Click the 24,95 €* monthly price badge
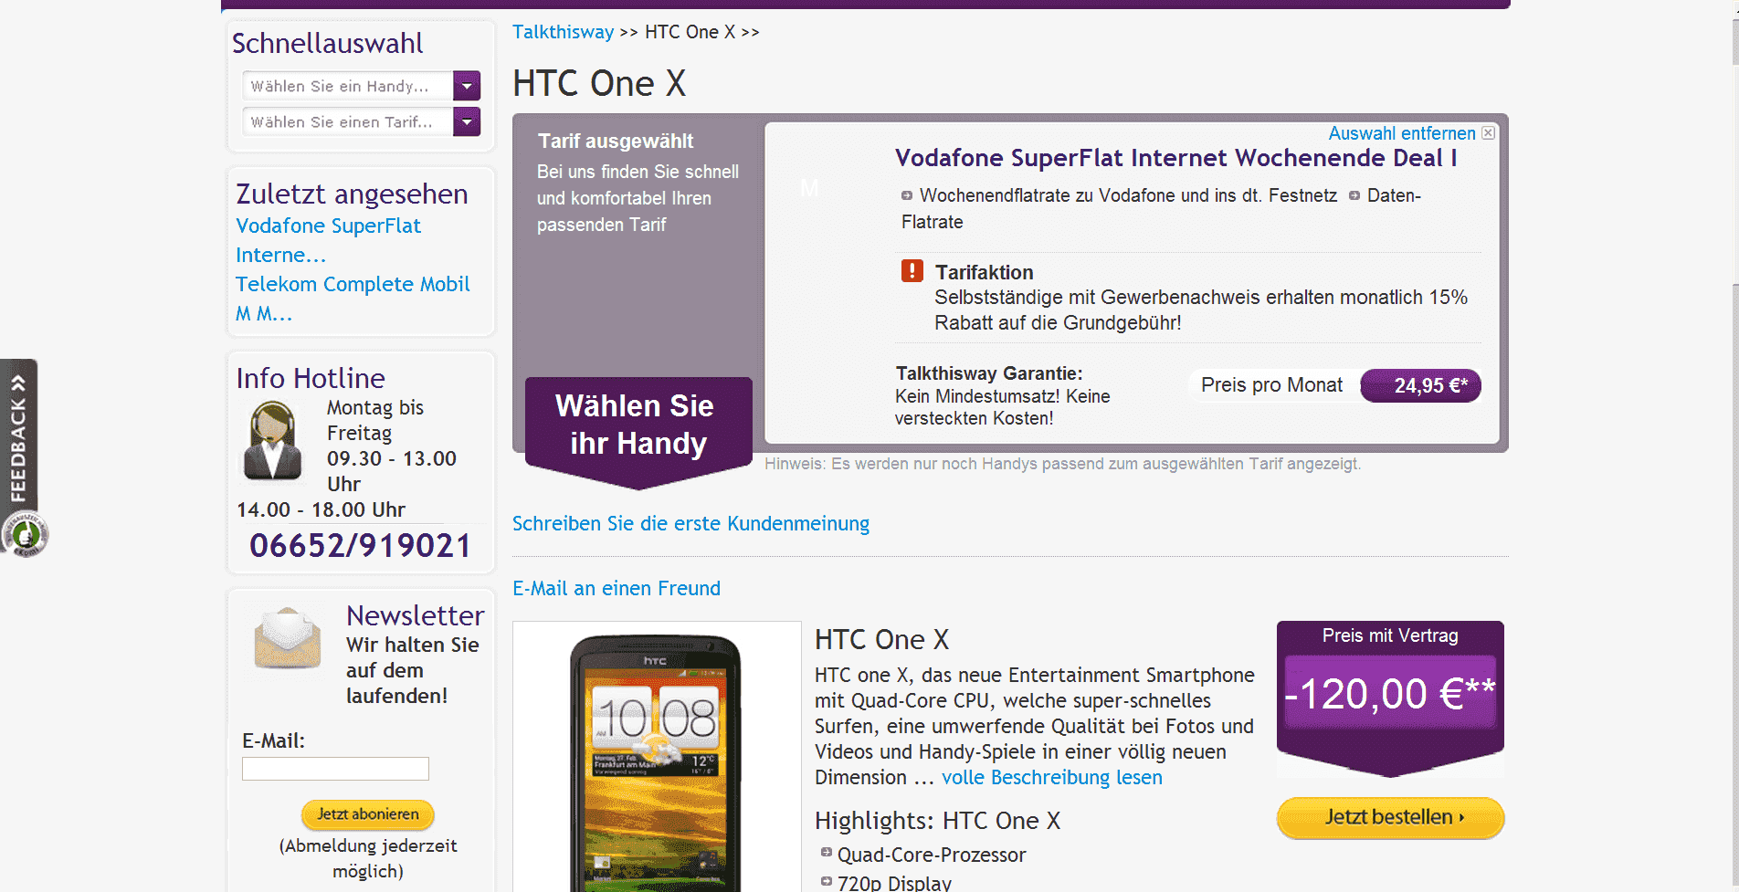Screen dimensions: 1739x892 pyautogui.click(x=1421, y=385)
